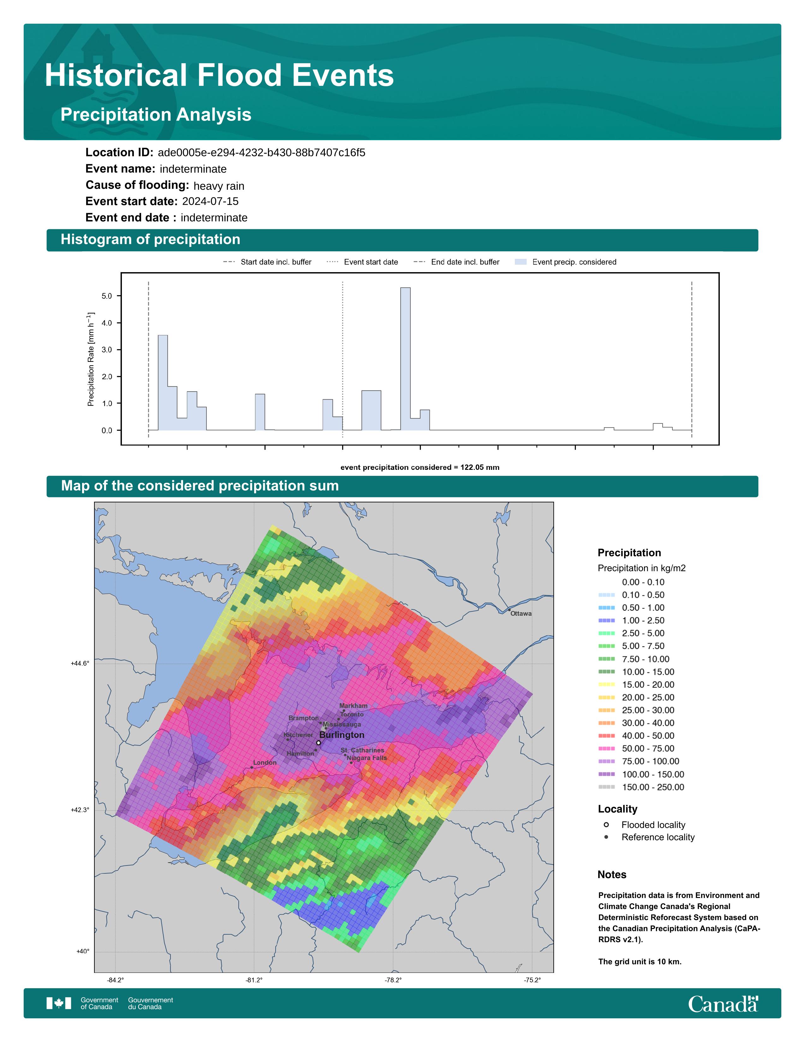Image resolution: width=805 pixels, height=1042 pixels.
Task: Click the 100.00 - 150.00 legend color swatch
Action: point(607,774)
